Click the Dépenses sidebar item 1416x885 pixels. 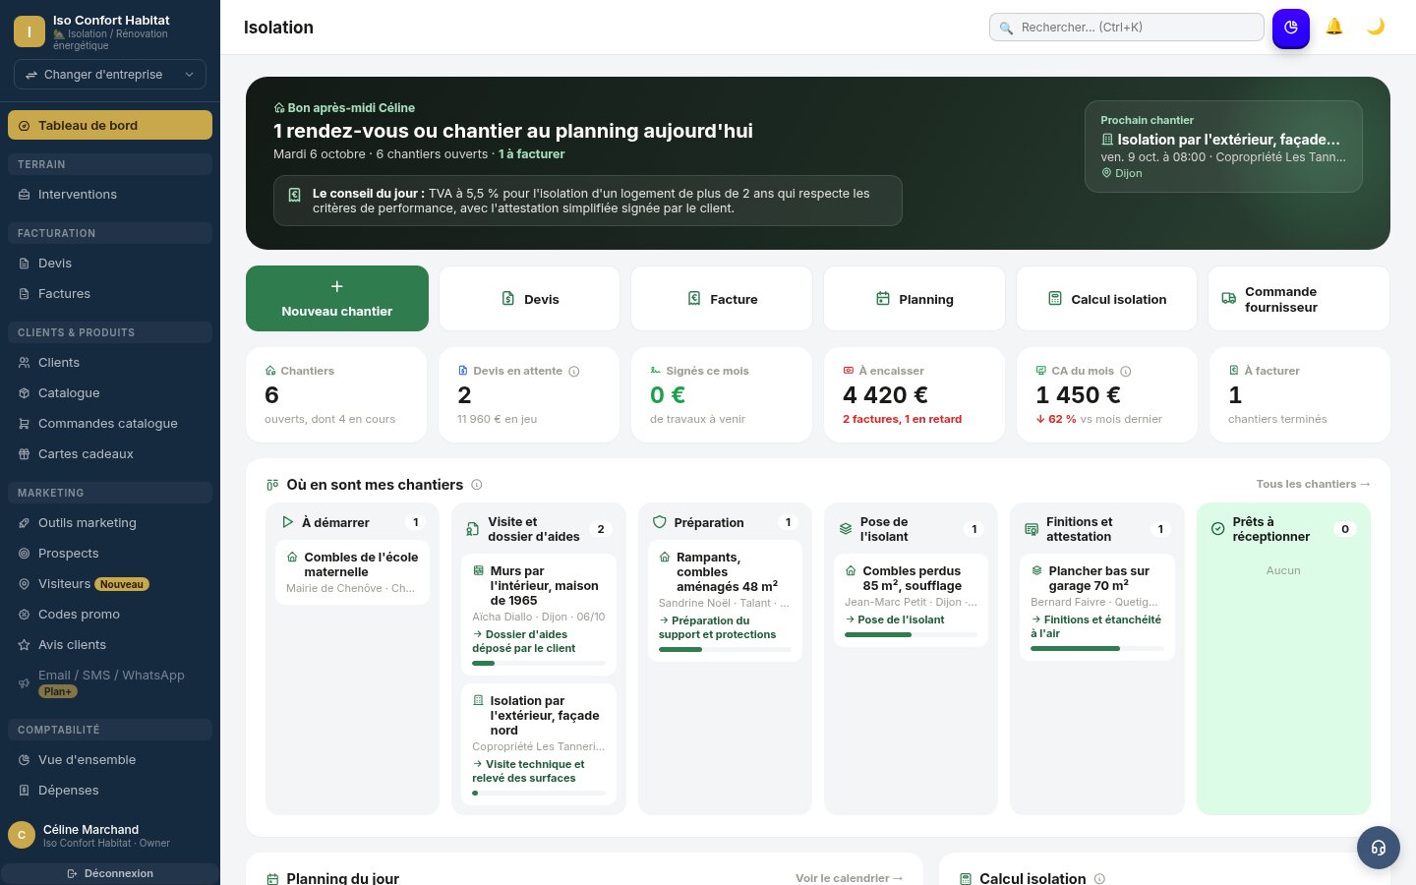pyautogui.click(x=110, y=791)
